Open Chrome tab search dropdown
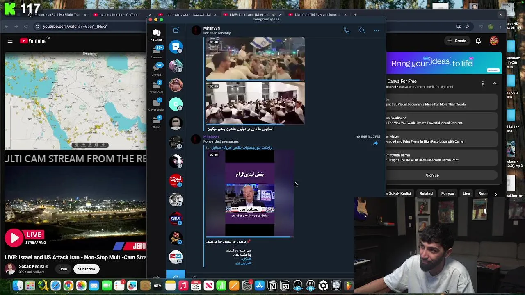 point(501,15)
